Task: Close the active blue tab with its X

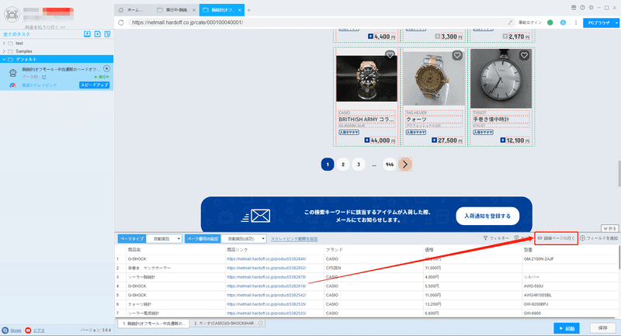Action: click(x=240, y=10)
